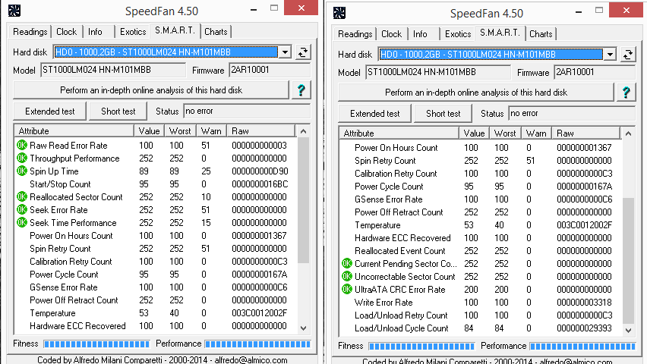
Task: Click the Firmware field in left window
Action: pyautogui.click(x=270, y=70)
